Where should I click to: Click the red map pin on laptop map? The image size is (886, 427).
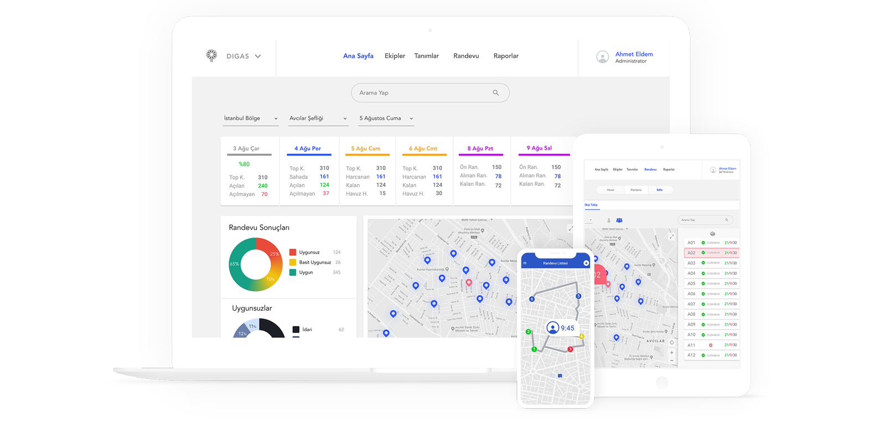(x=469, y=282)
